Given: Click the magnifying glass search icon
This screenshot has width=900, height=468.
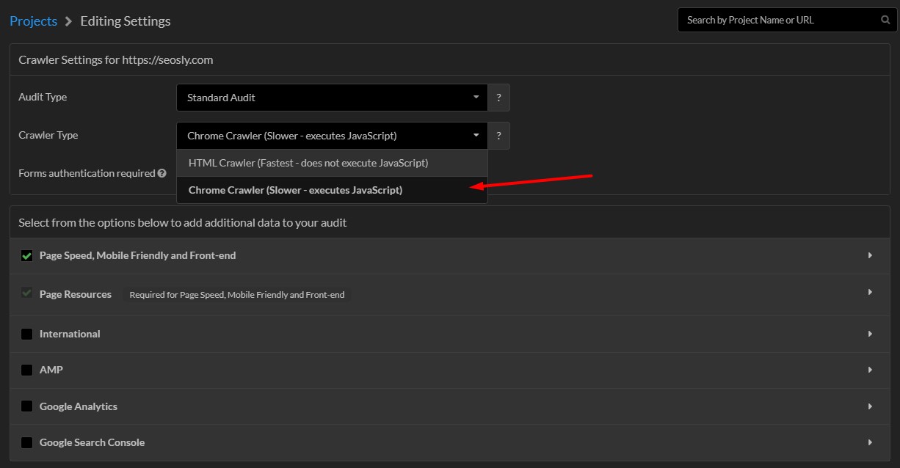Looking at the screenshot, I should point(885,20).
